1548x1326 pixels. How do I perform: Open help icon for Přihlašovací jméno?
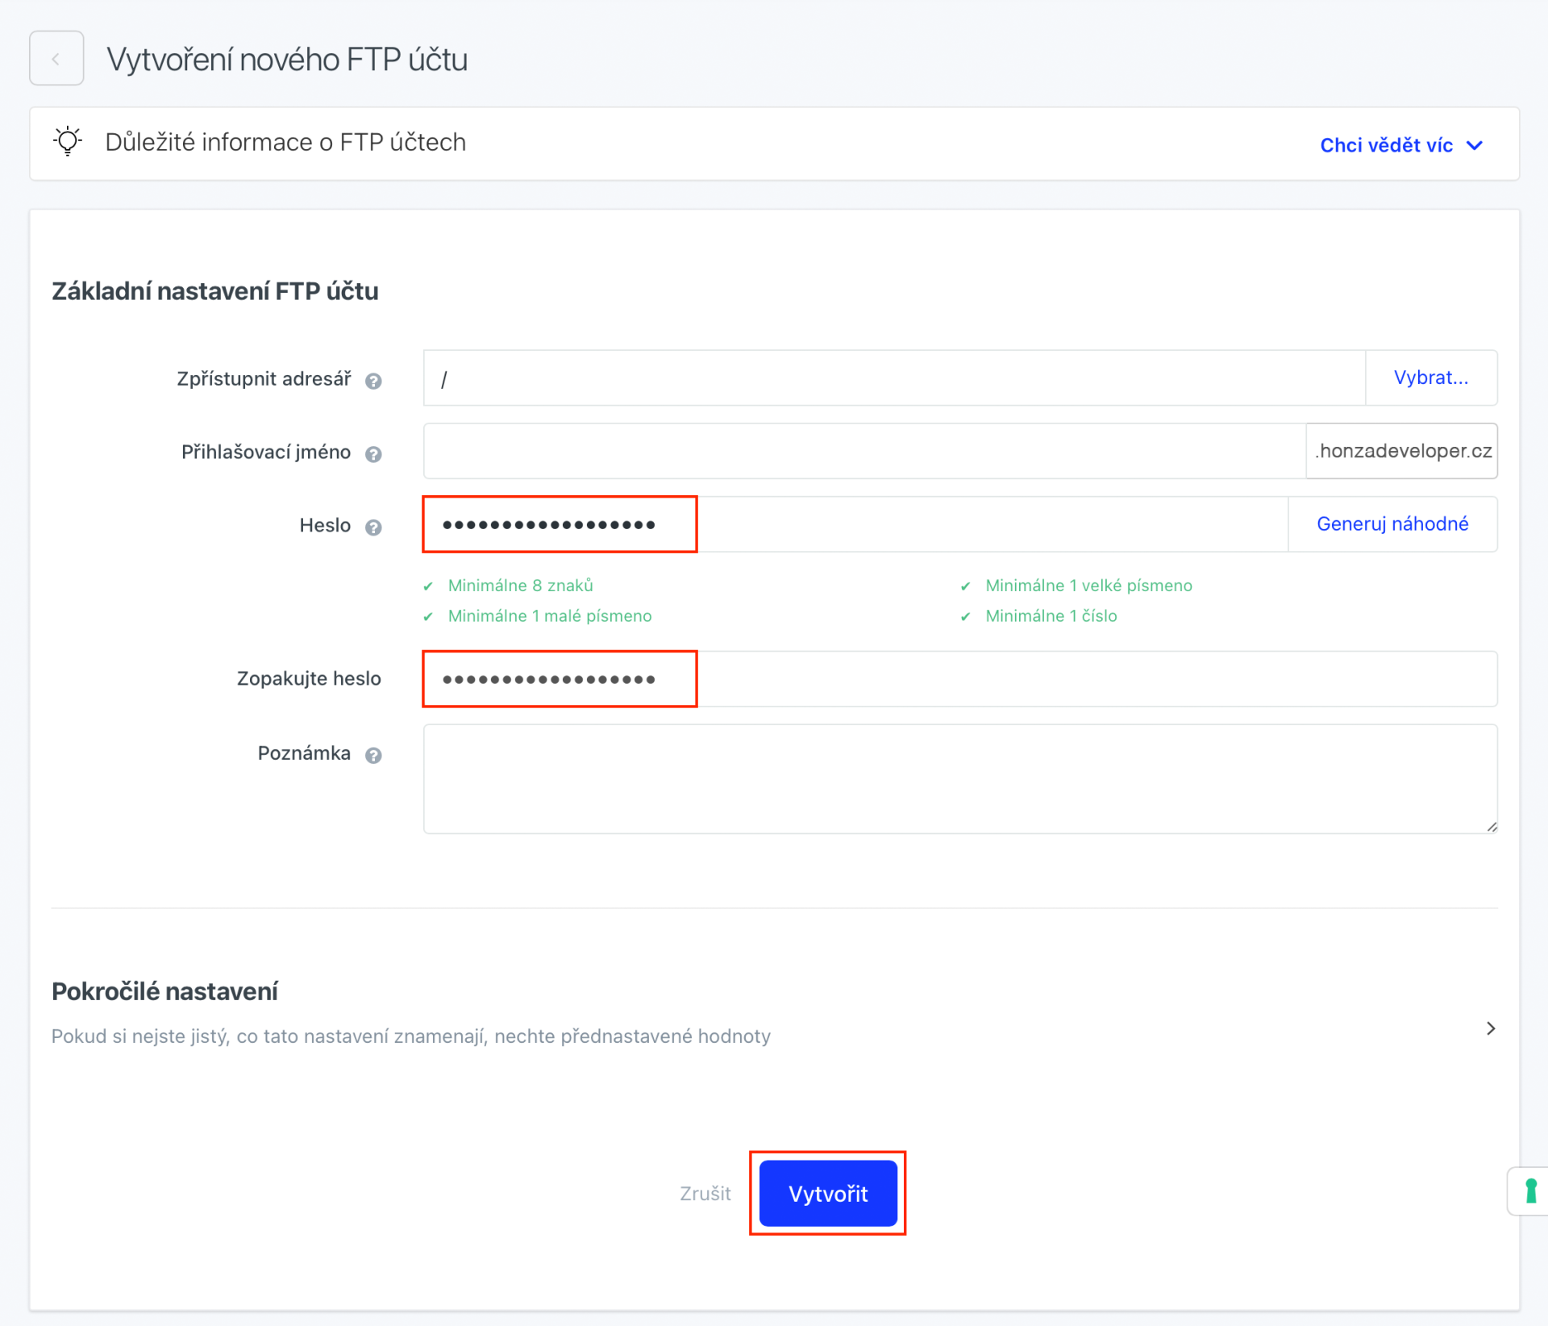[x=372, y=454]
